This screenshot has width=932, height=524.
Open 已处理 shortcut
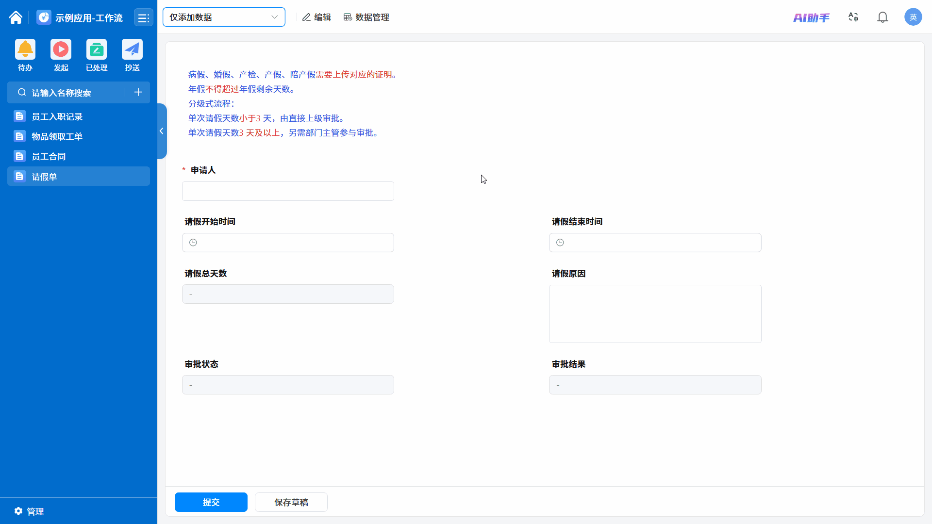click(97, 49)
